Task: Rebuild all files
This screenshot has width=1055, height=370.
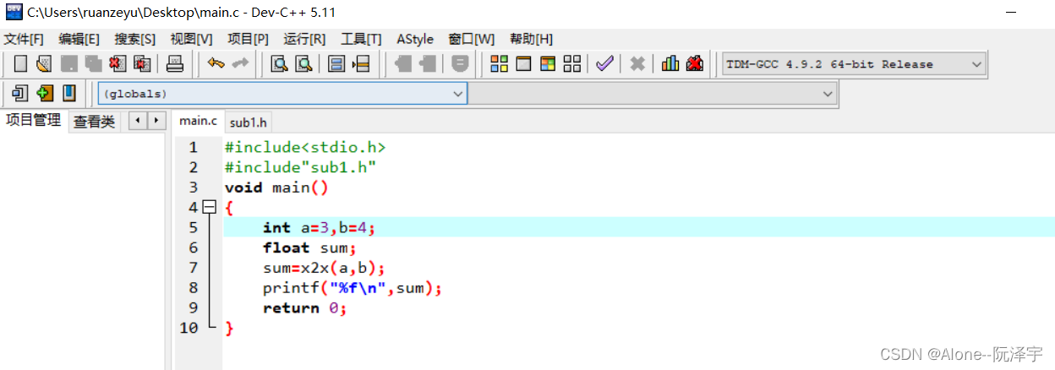Action: 572,64
